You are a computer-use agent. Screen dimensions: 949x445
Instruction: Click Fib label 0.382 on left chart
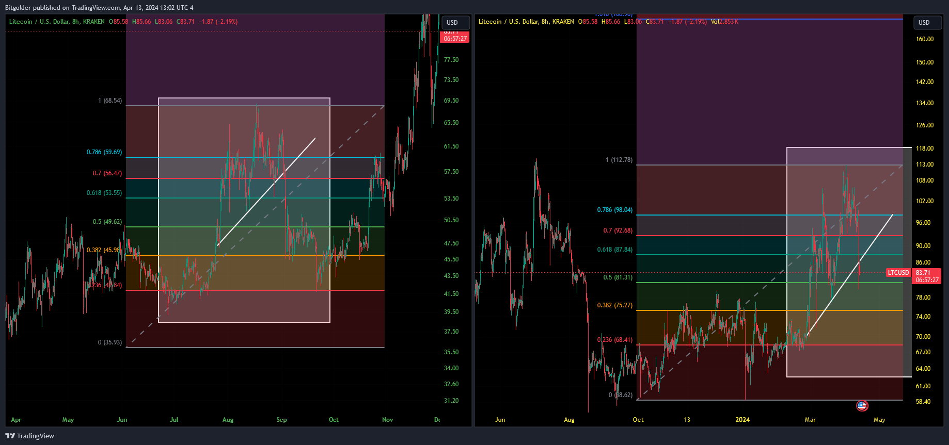point(104,250)
